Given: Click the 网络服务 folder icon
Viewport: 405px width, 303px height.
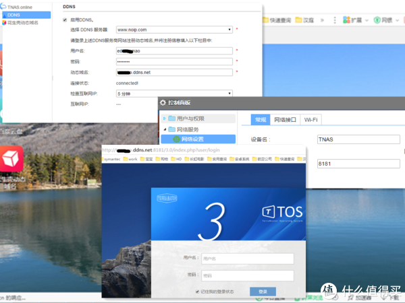Looking at the screenshot, I should pos(171,129).
